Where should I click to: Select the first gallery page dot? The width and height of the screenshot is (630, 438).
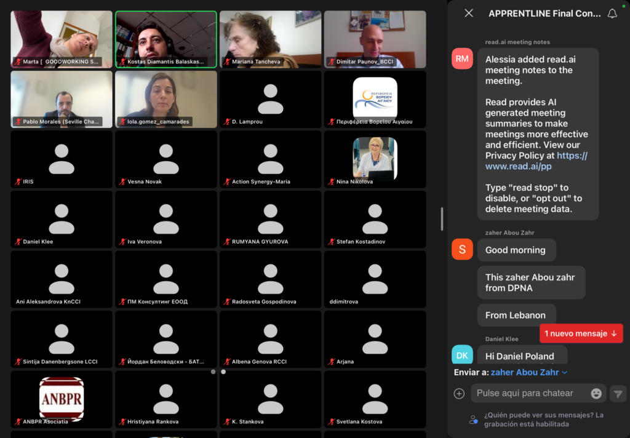click(213, 372)
